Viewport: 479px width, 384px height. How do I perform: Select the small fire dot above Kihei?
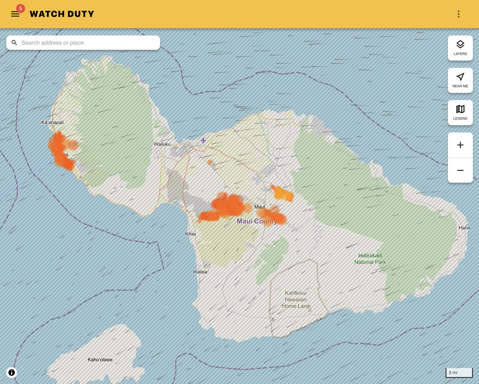[x=209, y=161]
